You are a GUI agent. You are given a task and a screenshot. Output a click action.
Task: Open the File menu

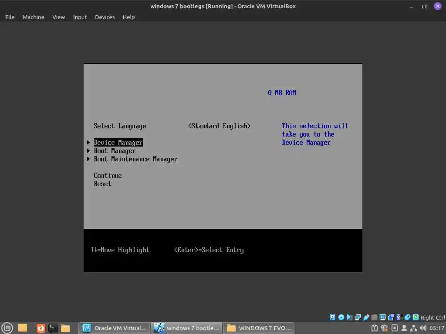coord(10,17)
